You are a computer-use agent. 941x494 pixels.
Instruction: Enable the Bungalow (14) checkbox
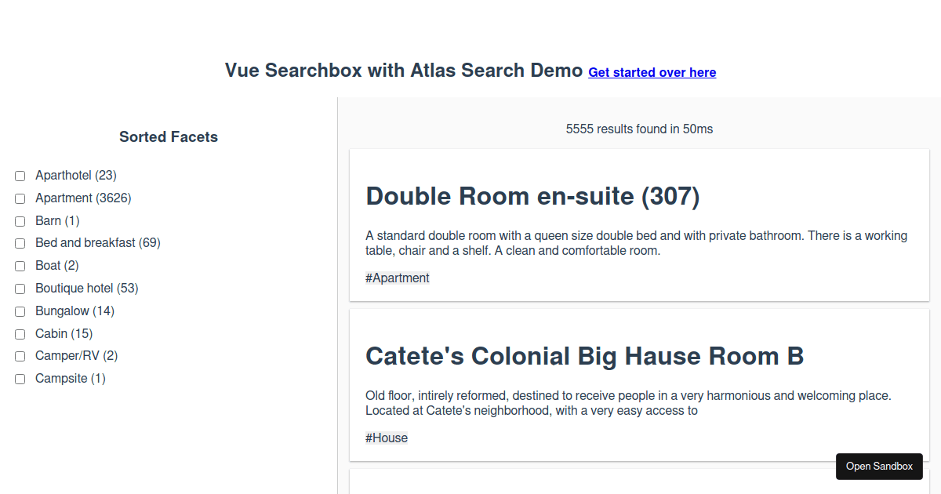(20, 311)
